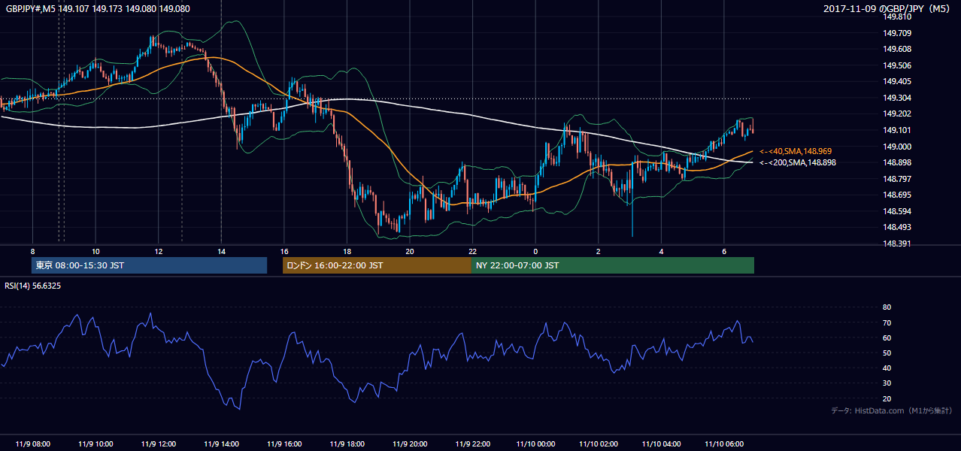
Task: Click the 11/9 12:00 time axis label
Action: [159, 444]
